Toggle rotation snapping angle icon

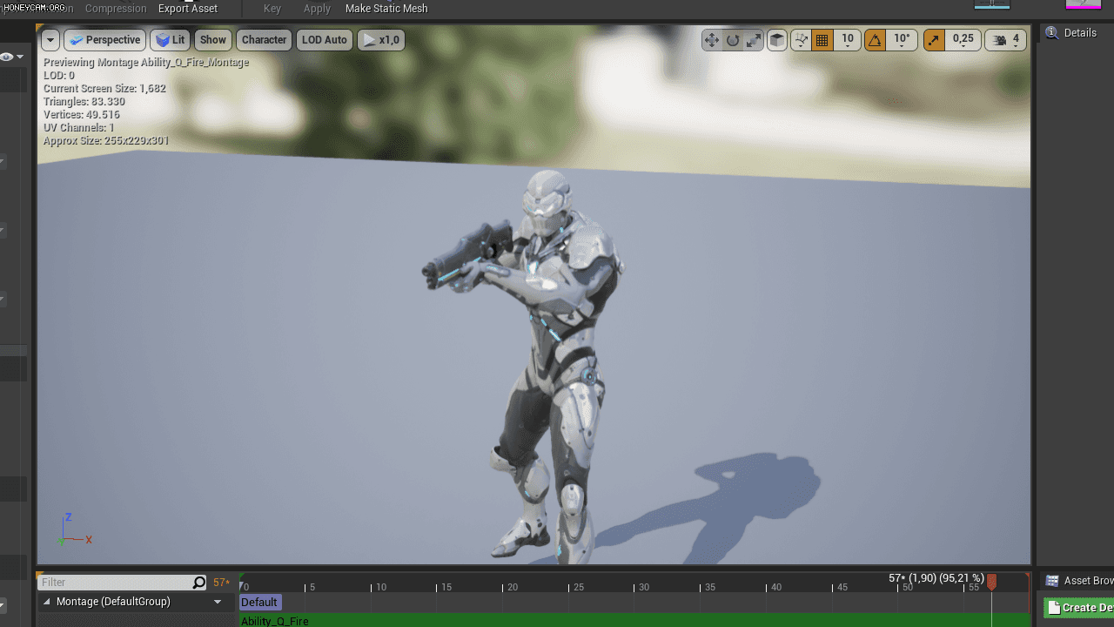click(x=875, y=40)
